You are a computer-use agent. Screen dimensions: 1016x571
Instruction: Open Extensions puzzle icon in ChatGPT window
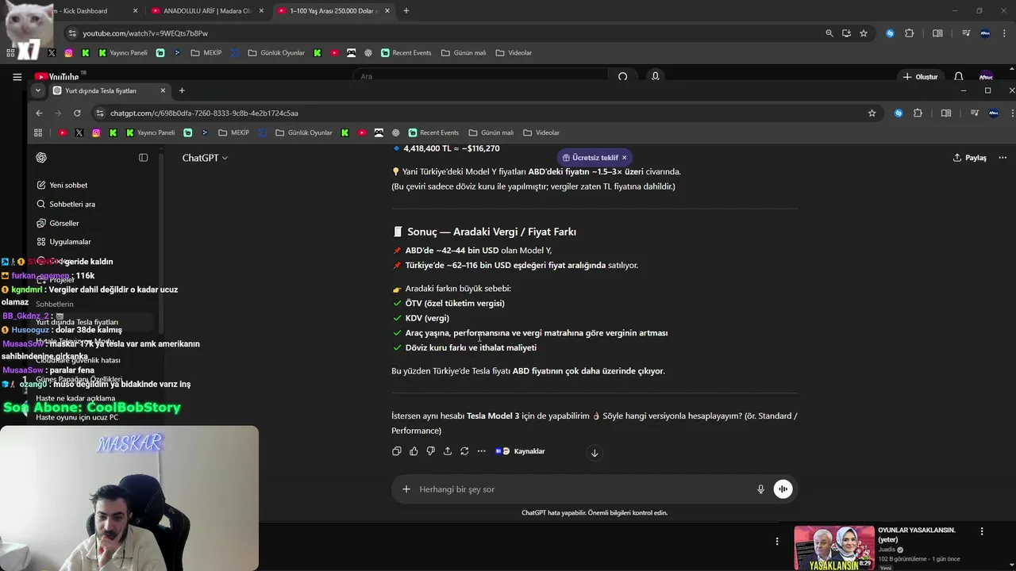[918, 113]
